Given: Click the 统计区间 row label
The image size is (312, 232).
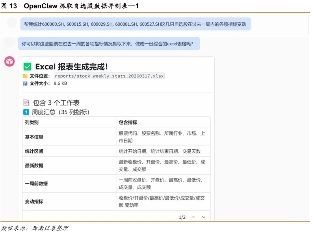Looking at the screenshot, I should (34, 151).
